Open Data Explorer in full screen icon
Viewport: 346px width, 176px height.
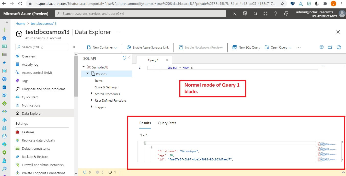pos(330,47)
